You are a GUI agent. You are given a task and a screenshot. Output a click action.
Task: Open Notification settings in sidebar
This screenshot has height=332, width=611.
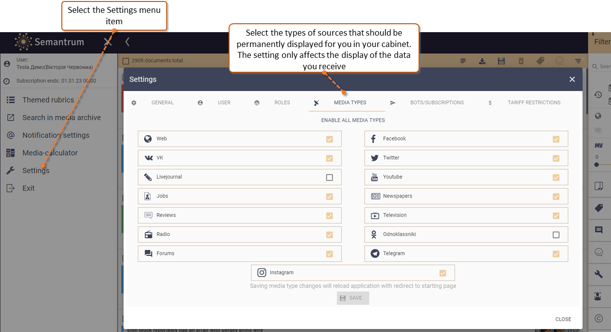[55, 135]
